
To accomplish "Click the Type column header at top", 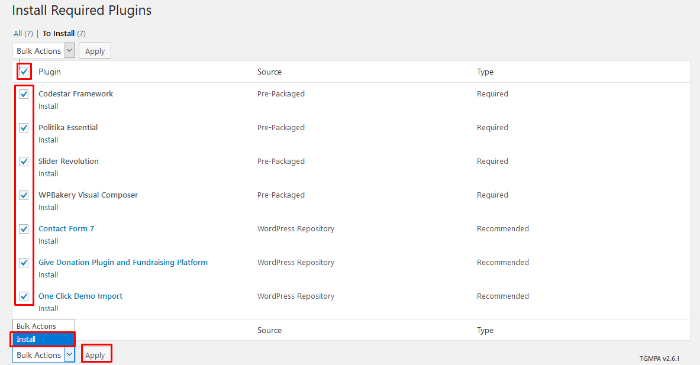I will (485, 72).
